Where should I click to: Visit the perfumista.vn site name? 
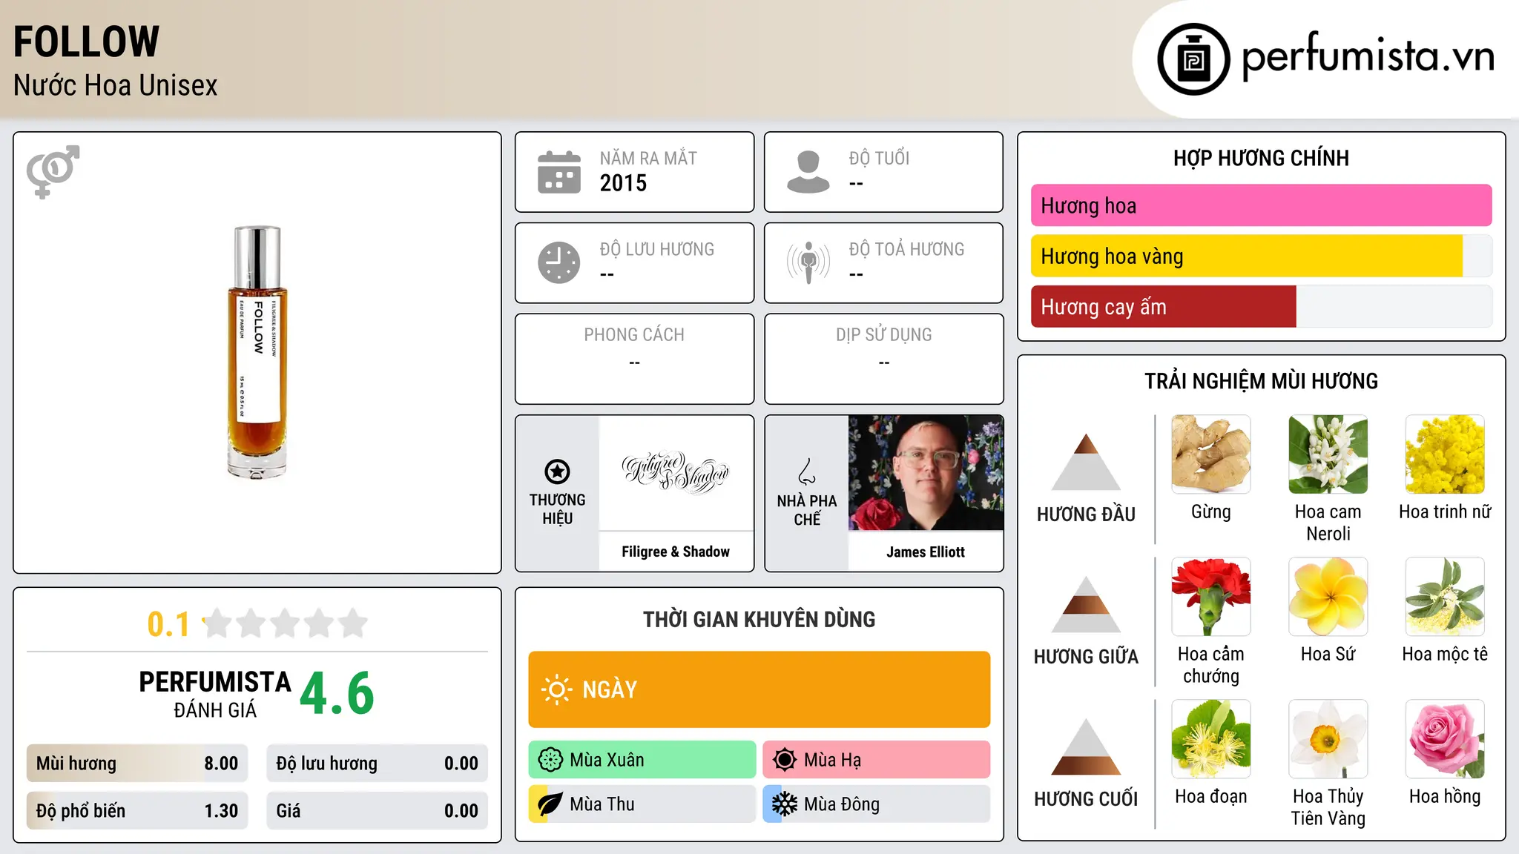tap(1368, 57)
